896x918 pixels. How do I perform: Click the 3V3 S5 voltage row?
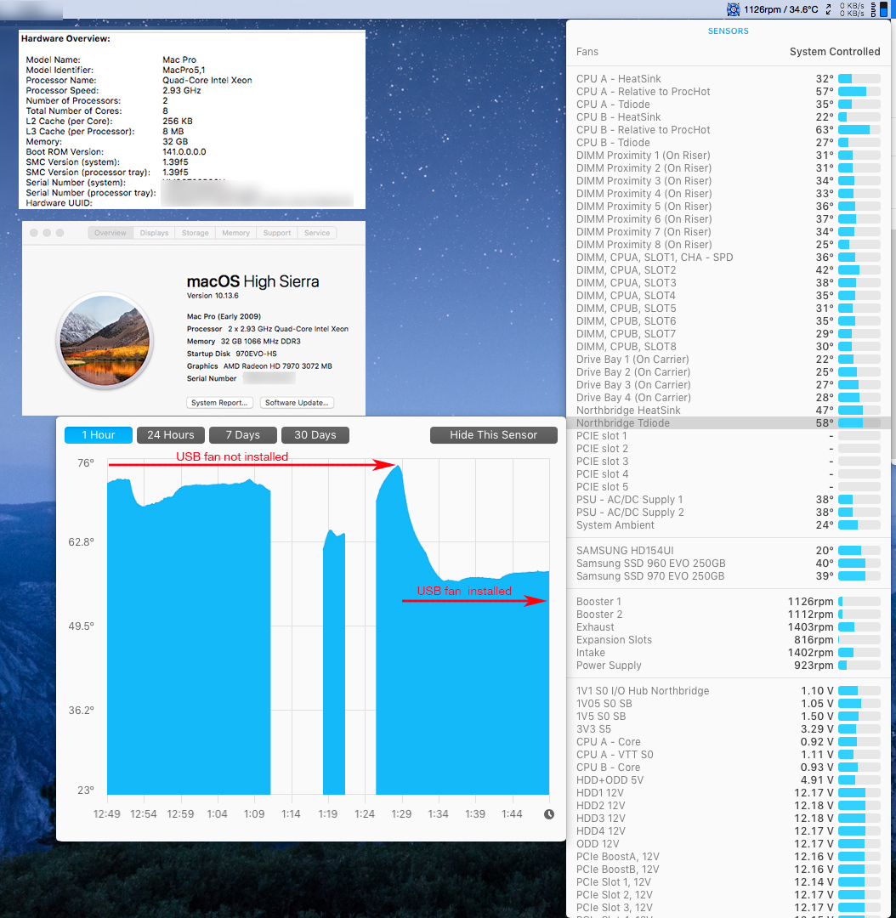click(x=728, y=729)
